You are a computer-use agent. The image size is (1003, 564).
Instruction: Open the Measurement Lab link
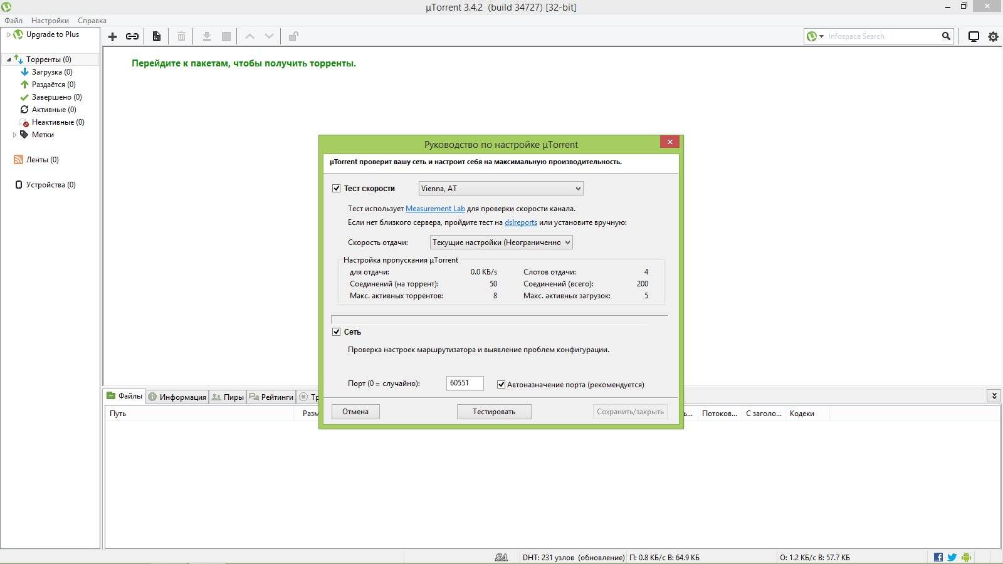point(435,209)
